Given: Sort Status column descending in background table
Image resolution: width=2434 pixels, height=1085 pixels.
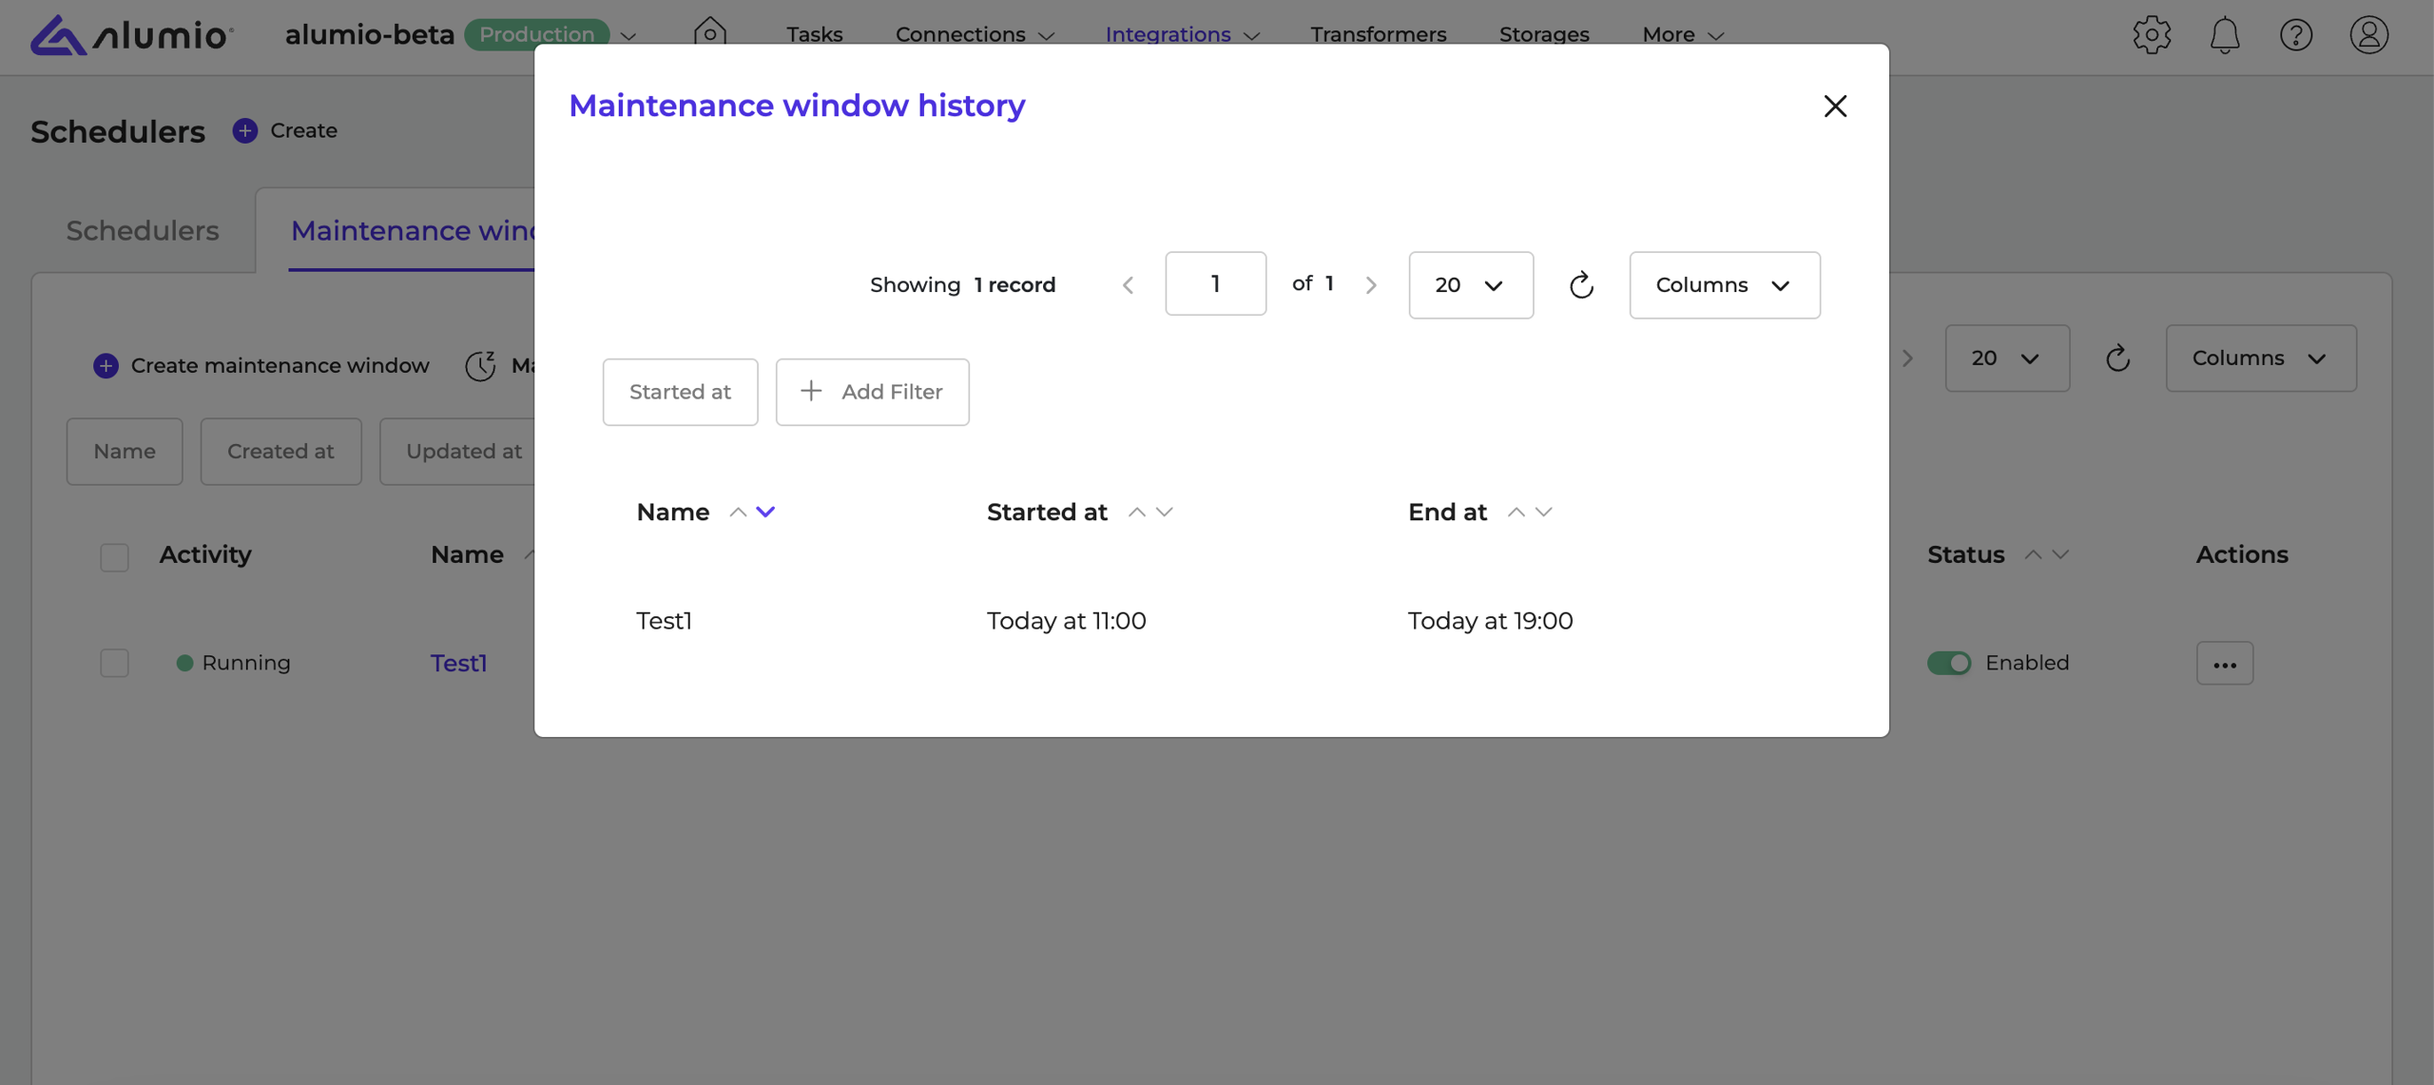Looking at the screenshot, I should [2060, 554].
